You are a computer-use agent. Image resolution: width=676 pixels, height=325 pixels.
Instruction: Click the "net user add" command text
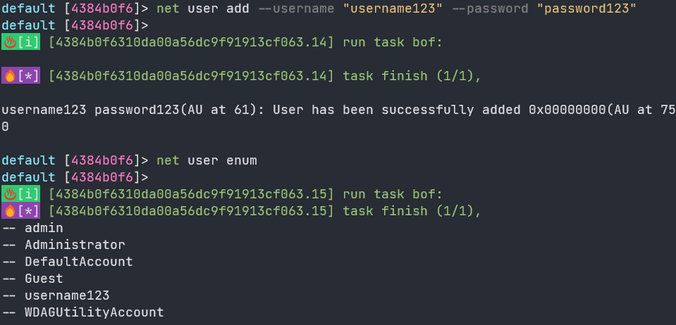coord(203,8)
